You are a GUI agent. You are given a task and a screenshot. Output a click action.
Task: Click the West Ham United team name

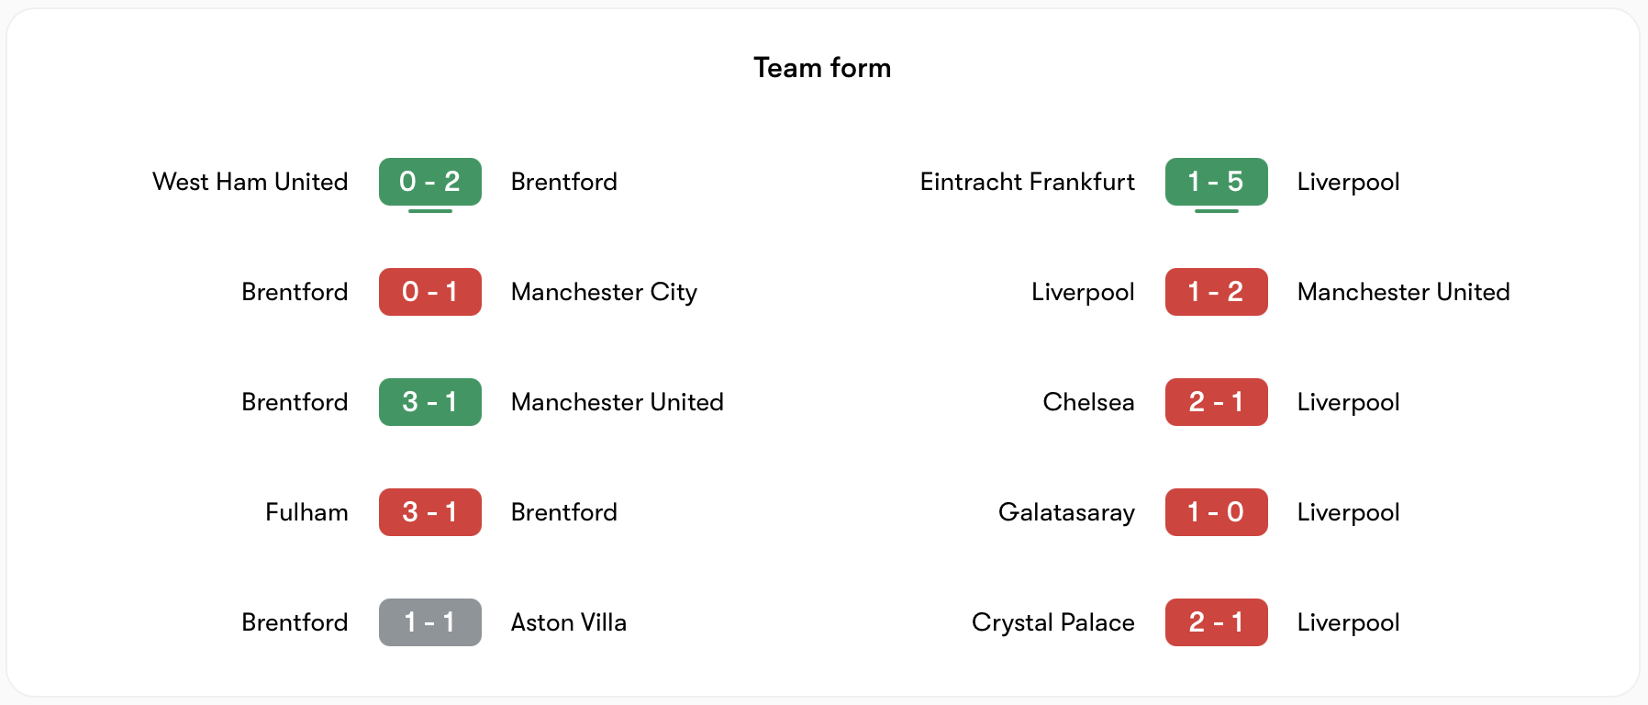[250, 182]
